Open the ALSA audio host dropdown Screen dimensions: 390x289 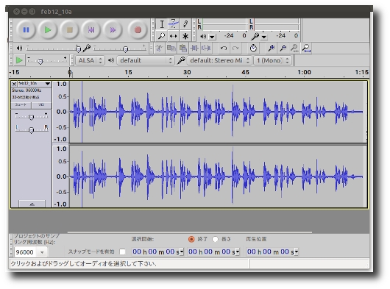click(x=90, y=60)
